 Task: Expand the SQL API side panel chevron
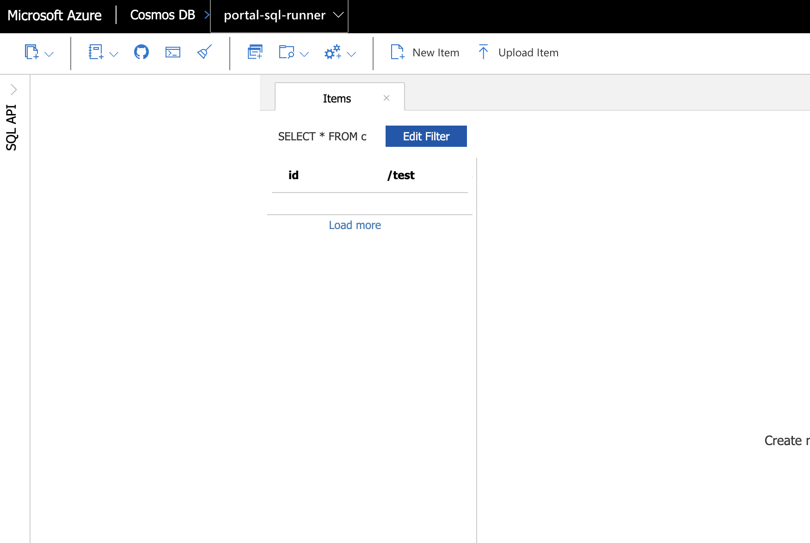coord(13,89)
